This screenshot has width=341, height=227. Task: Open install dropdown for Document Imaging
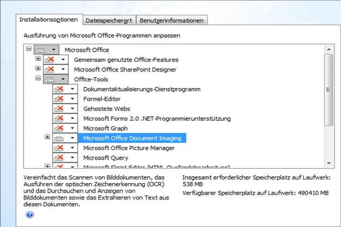click(x=72, y=138)
